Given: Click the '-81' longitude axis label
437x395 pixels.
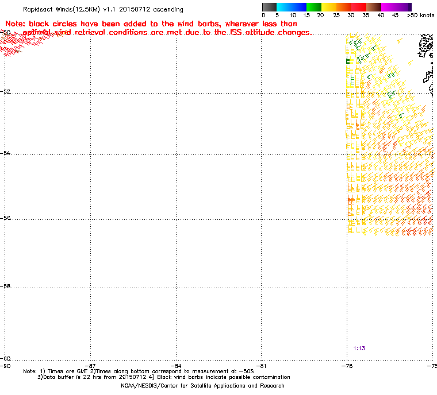Looking at the screenshot, I should coord(261,366).
